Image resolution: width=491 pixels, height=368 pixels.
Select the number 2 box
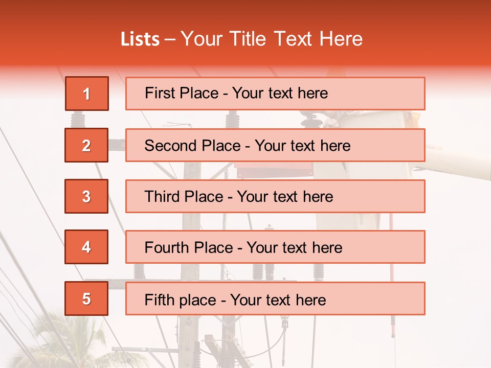coord(86,145)
